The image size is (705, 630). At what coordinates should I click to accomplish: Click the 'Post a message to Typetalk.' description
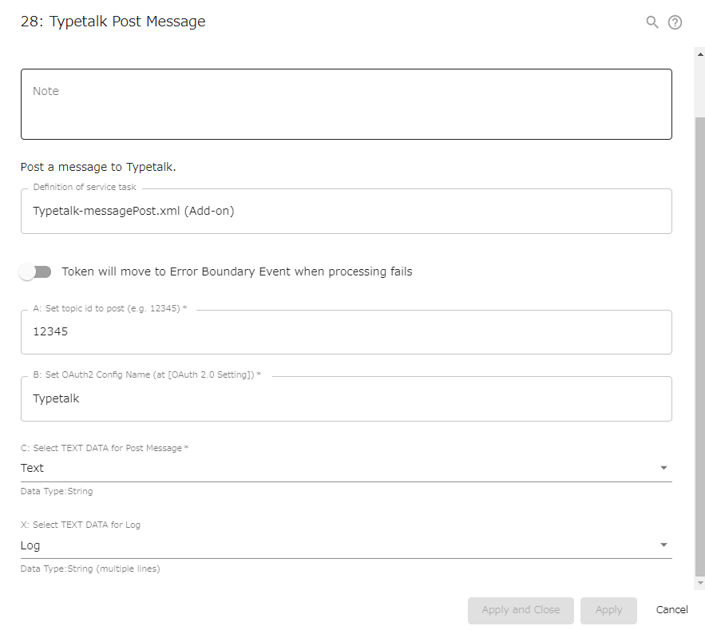(98, 167)
